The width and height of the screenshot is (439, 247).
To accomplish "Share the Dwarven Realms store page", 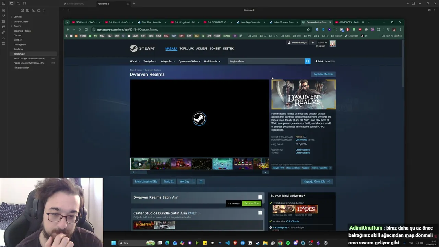I will [201, 181].
